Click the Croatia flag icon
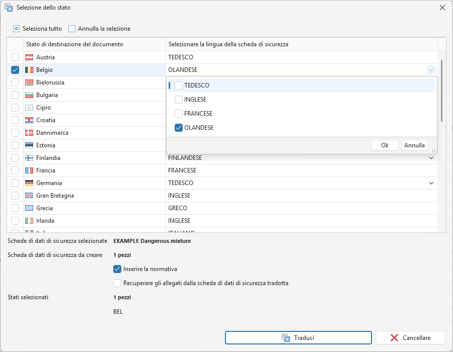Viewport: 453px width, 352px height. click(29, 120)
